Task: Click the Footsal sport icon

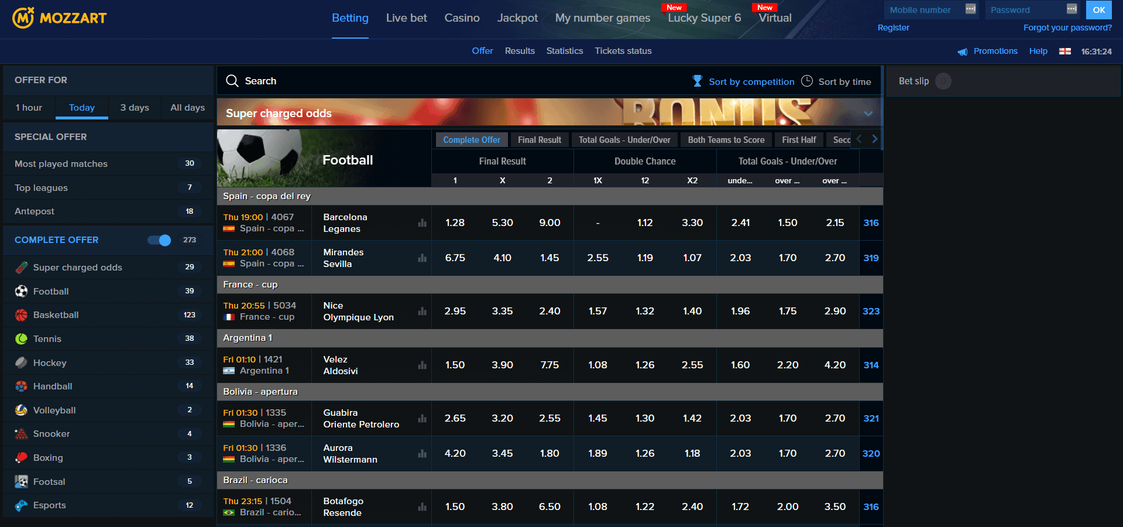Action: point(22,481)
